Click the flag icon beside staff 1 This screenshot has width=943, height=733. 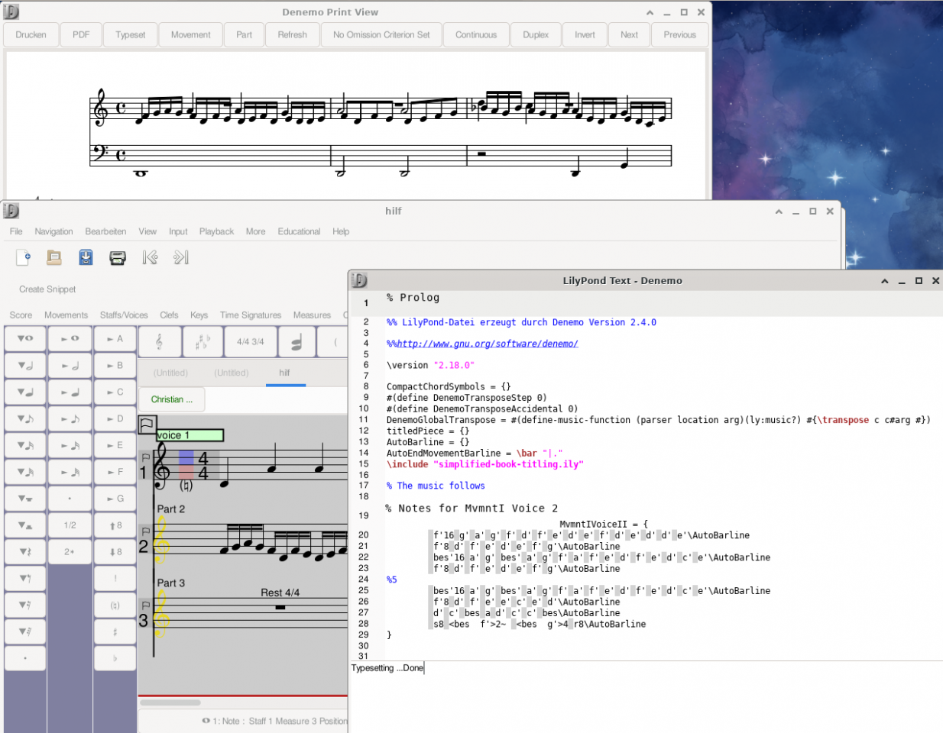(146, 457)
